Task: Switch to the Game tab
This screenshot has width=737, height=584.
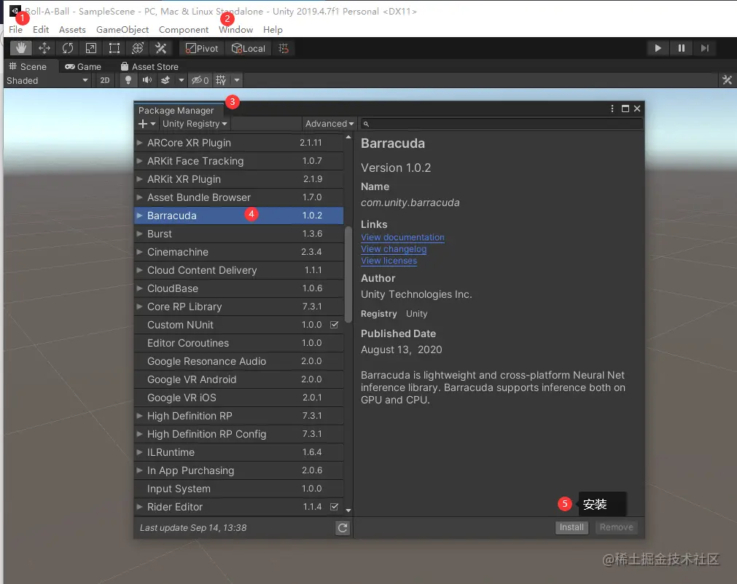Action: tap(83, 67)
